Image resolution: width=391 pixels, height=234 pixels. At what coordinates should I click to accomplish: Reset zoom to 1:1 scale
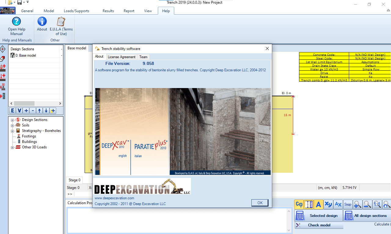[377, 204]
